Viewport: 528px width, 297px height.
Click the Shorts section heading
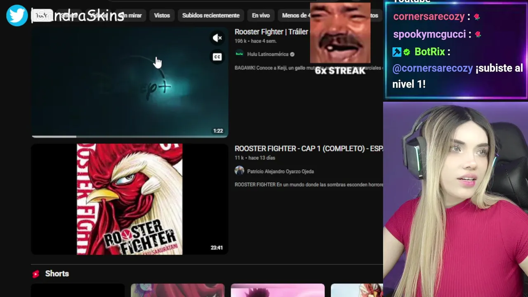click(x=57, y=273)
